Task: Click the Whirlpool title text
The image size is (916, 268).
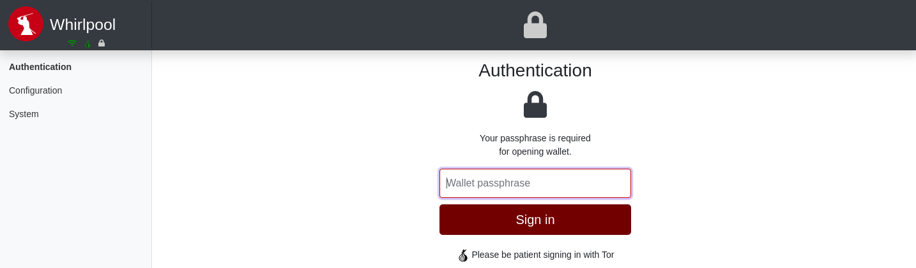Action: 83,24
